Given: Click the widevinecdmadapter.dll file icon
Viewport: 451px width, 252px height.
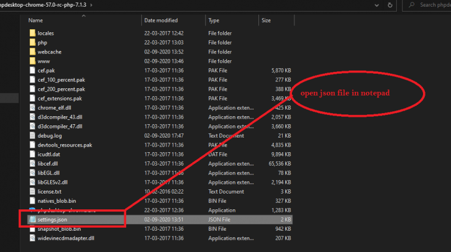Looking at the screenshot, I should click(x=32, y=238).
